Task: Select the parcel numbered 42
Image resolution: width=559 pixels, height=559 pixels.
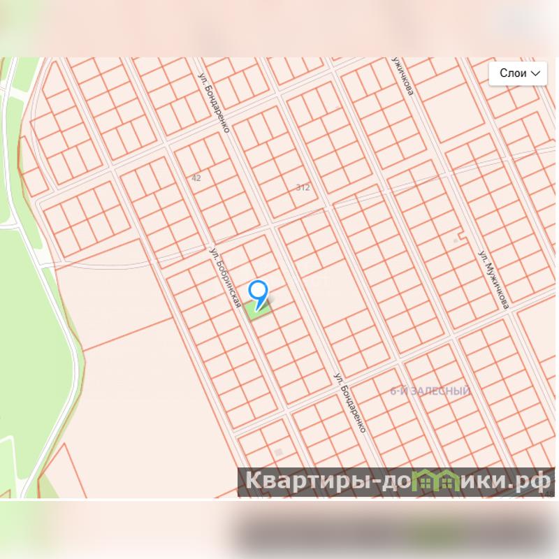Action: (196, 178)
